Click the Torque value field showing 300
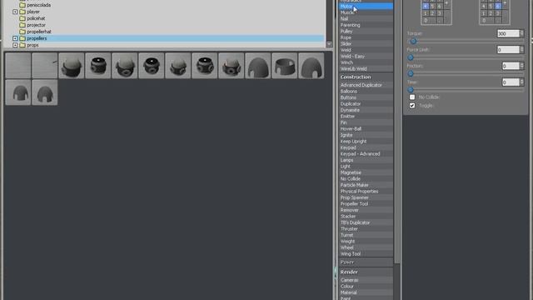The image size is (533, 300). click(508, 33)
